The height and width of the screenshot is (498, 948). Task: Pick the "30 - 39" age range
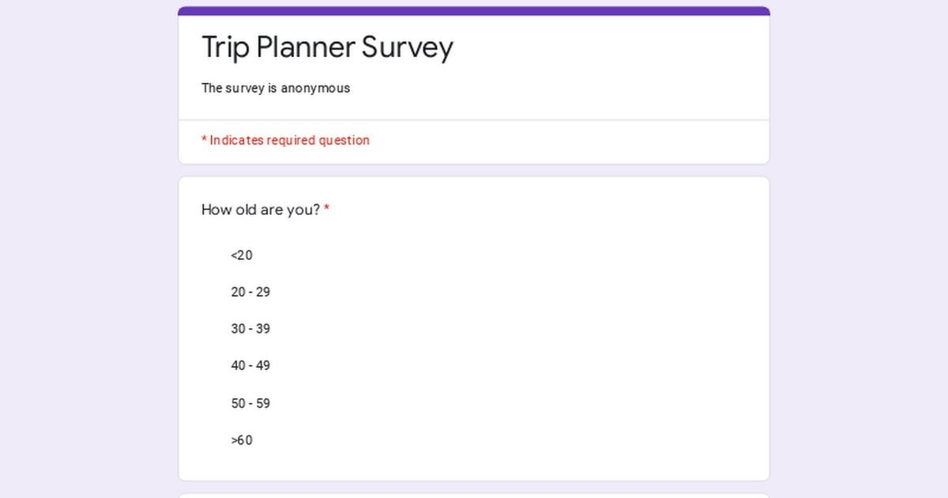click(250, 329)
